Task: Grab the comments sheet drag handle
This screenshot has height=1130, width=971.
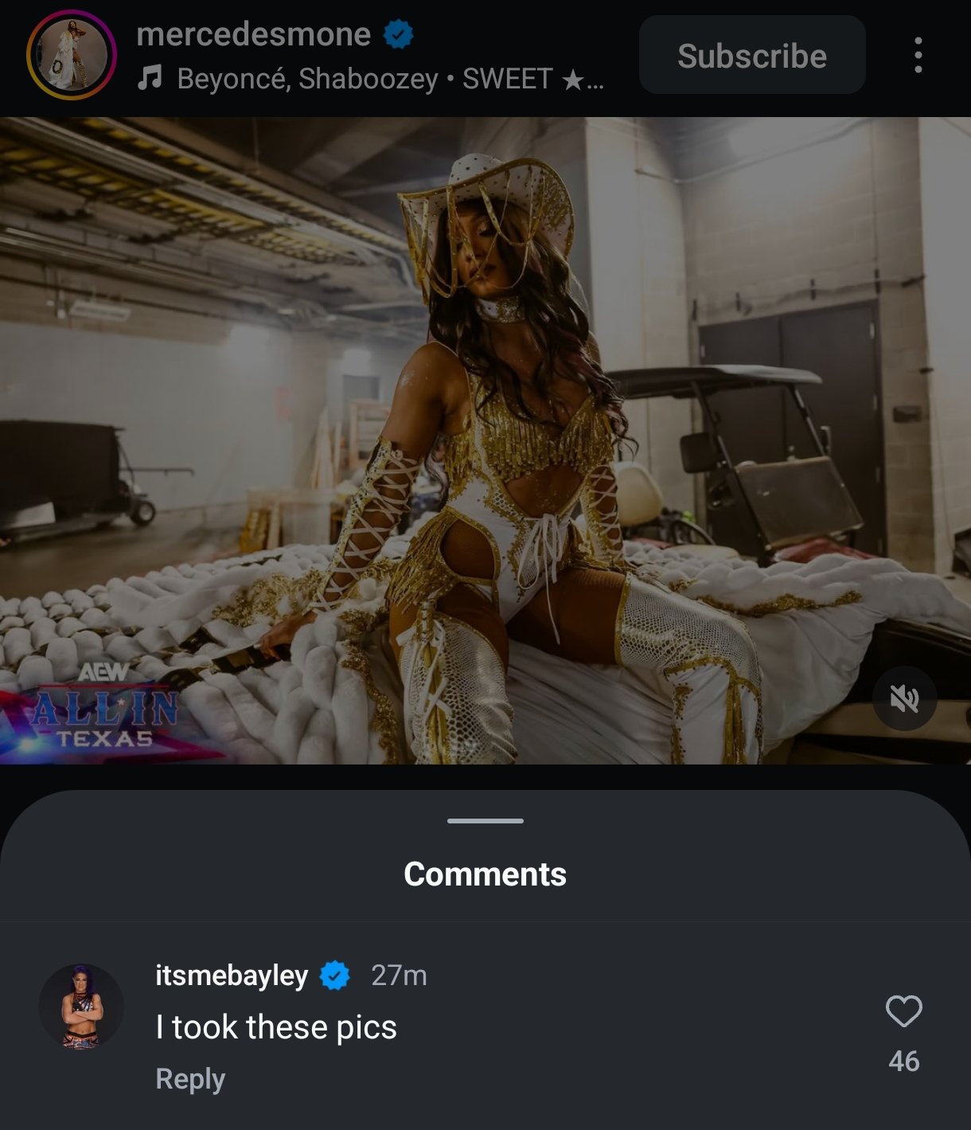Action: (485, 820)
